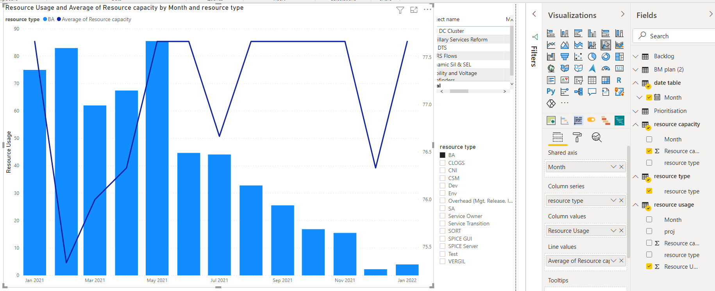Choose the line chart visualization
Viewport: 715px width, 291px height.
(x=551, y=45)
